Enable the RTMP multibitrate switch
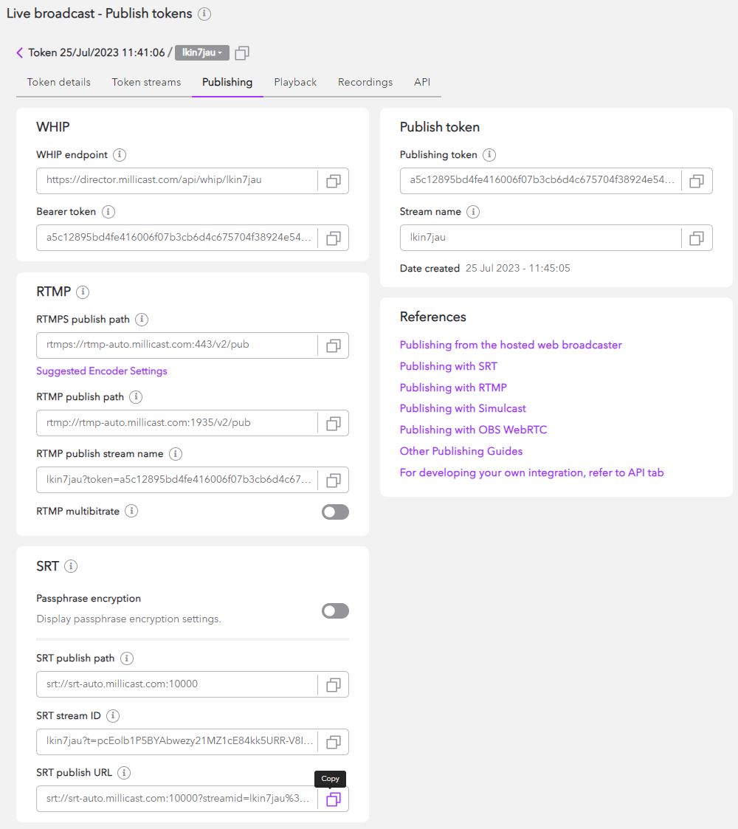 335,512
